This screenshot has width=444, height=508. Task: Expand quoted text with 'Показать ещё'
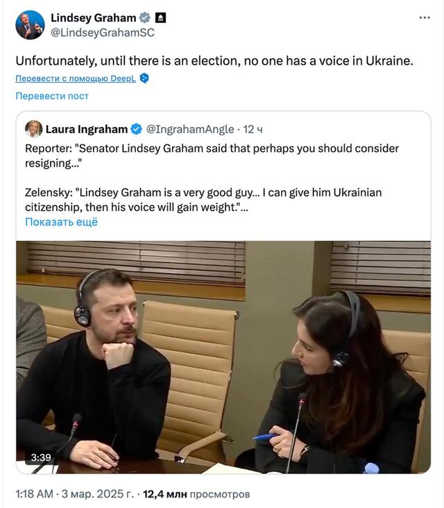click(61, 222)
